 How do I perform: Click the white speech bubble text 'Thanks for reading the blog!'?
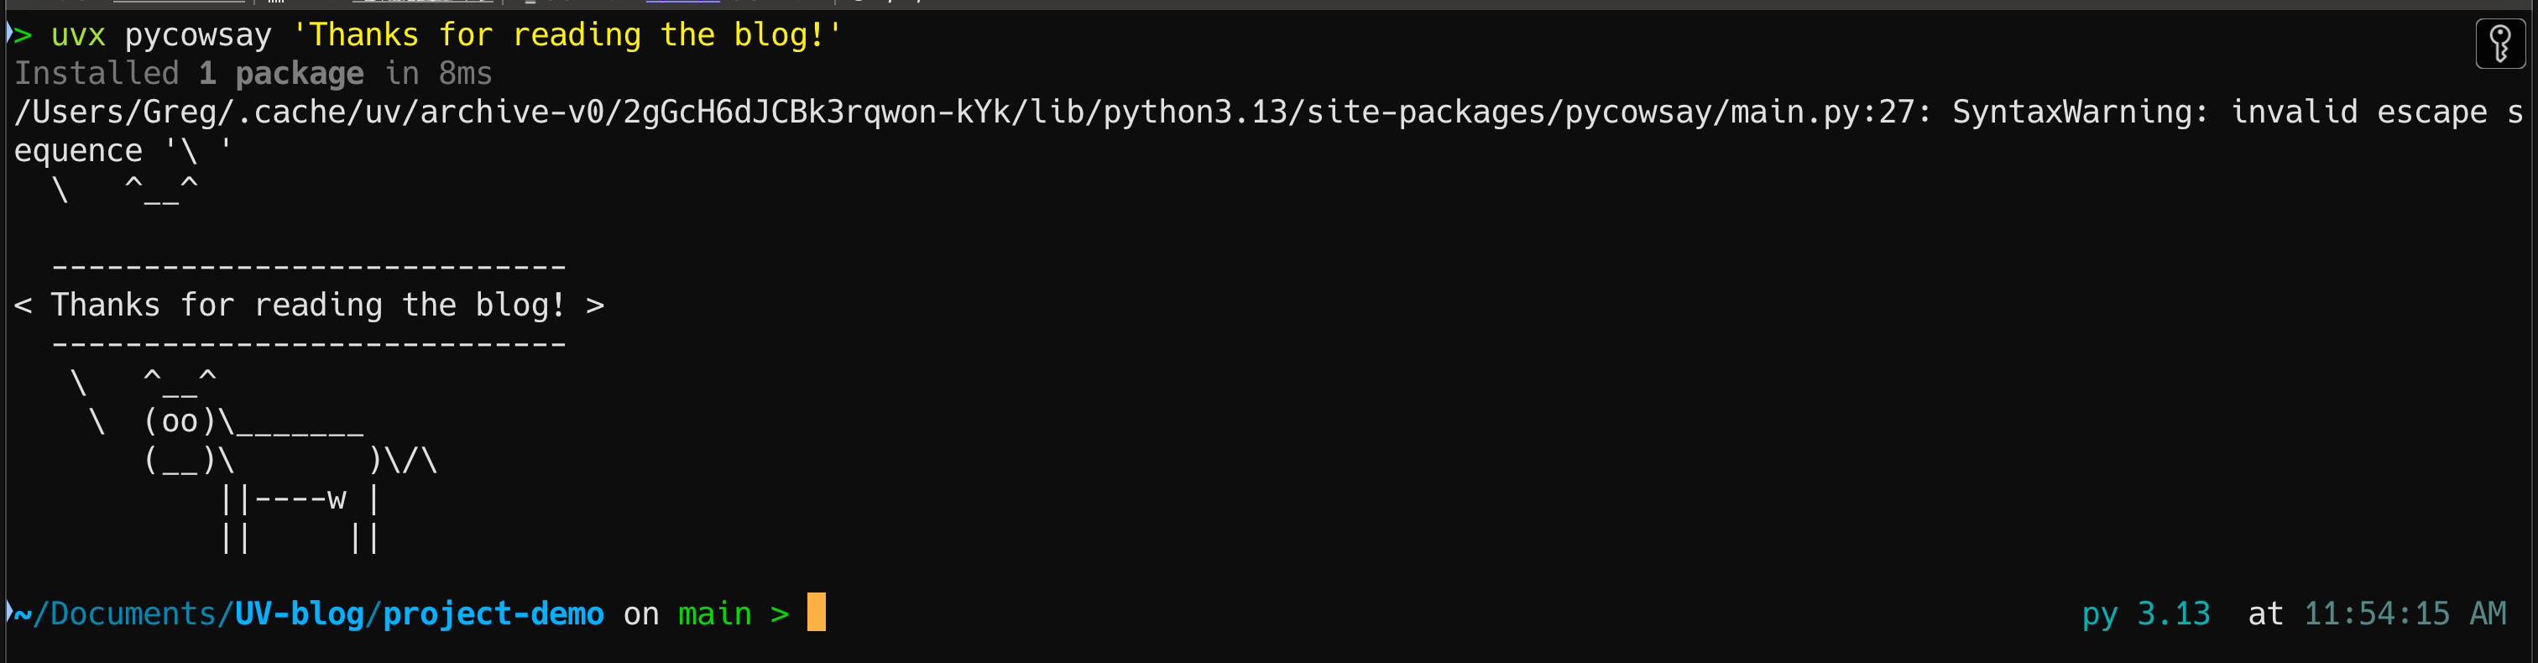click(308, 305)
